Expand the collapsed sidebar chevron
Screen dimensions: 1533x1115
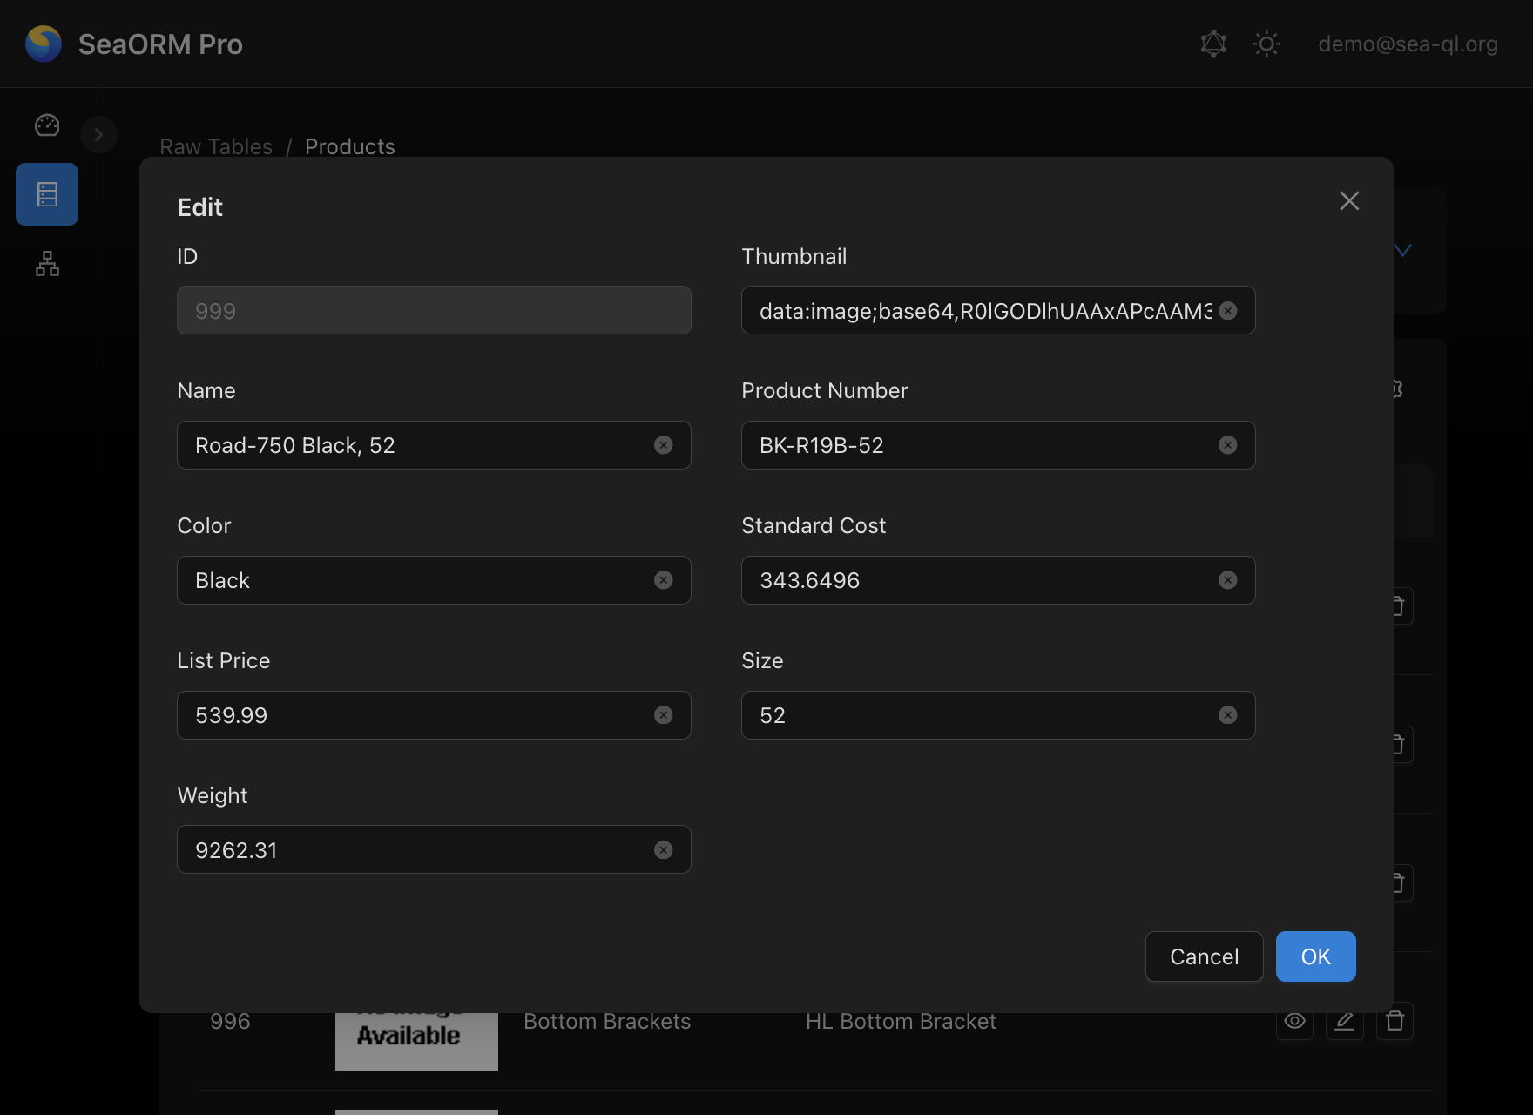98,135
